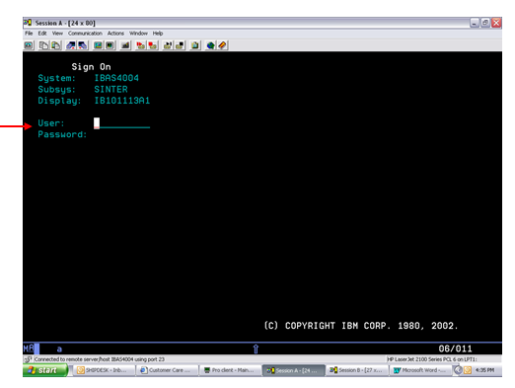Open the Communication menu
This screenshot has width=515, height=388.
[85, 34]
